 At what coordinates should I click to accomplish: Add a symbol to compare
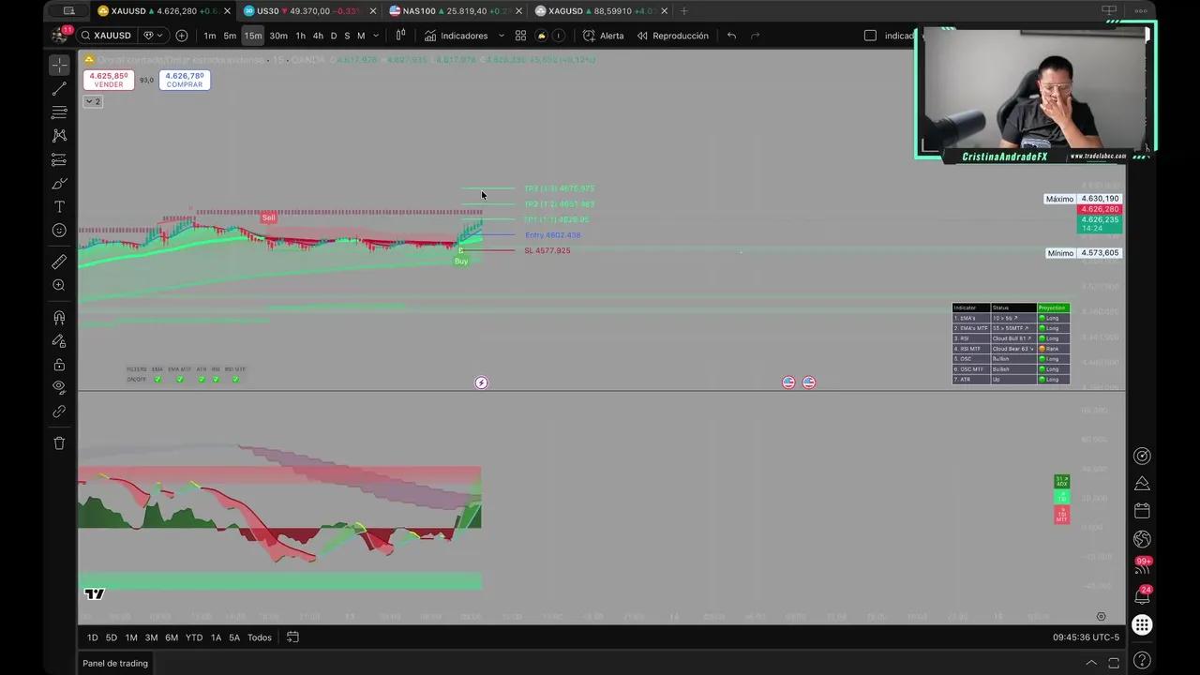(182, 36)
